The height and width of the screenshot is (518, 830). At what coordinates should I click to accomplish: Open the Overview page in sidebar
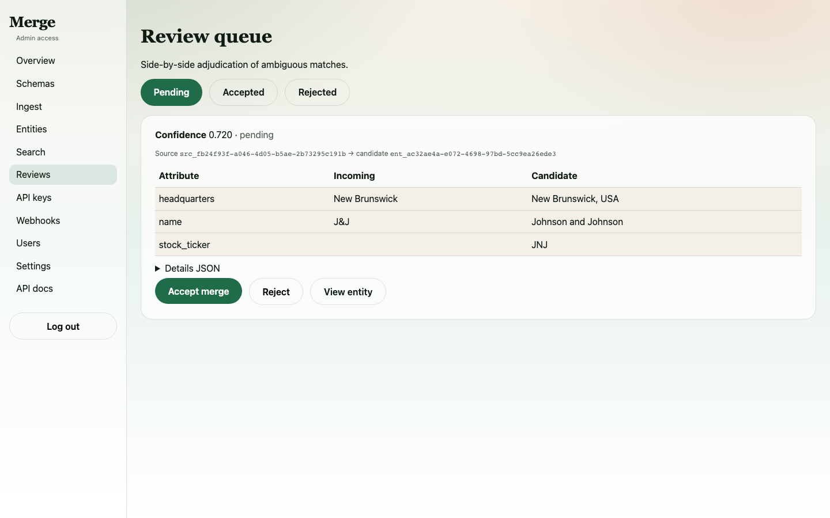pyautogui.click(x=63, y=60)
